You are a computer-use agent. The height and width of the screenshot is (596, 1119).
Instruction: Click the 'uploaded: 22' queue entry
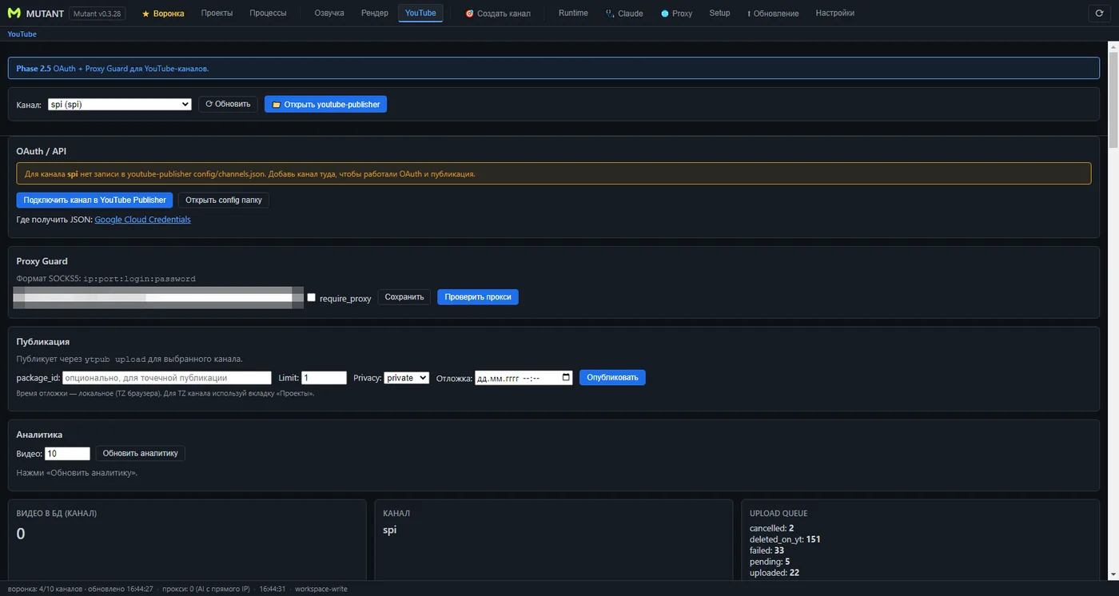point(775,573)
